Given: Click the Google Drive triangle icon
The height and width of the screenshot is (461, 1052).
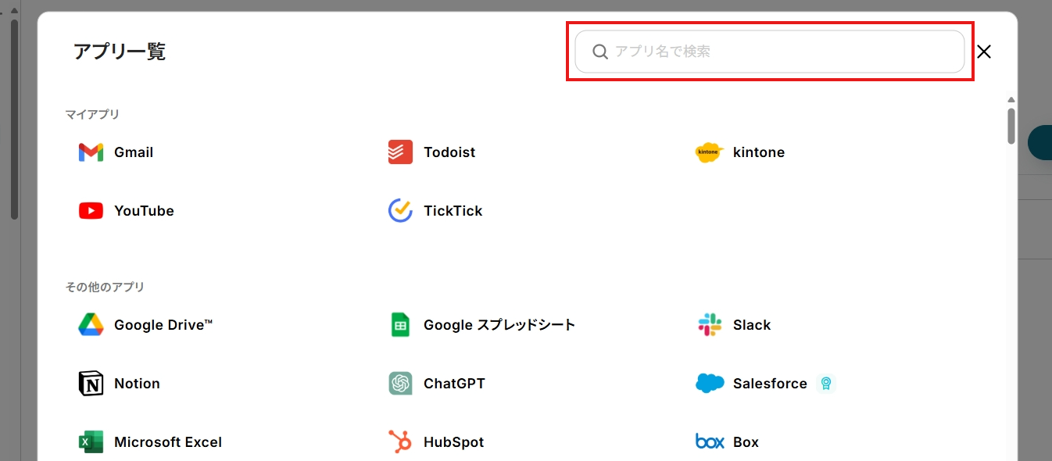Looking at the screenshot, I should pos(91,325).
